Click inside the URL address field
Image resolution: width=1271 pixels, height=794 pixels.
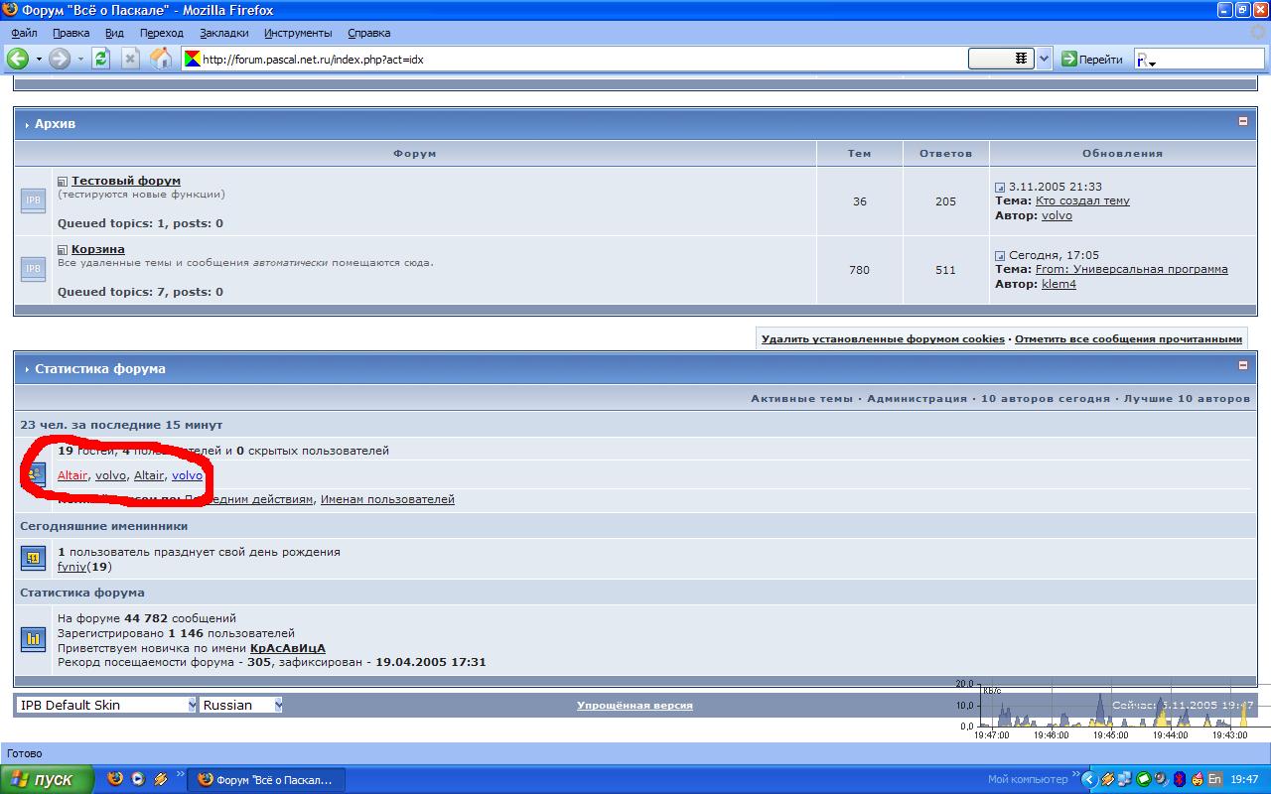point(576,59)
